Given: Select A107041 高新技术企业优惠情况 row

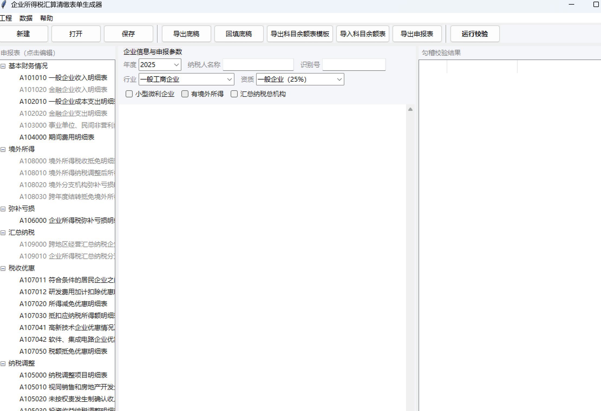Looking at the screenshot, I should point(67,328).
